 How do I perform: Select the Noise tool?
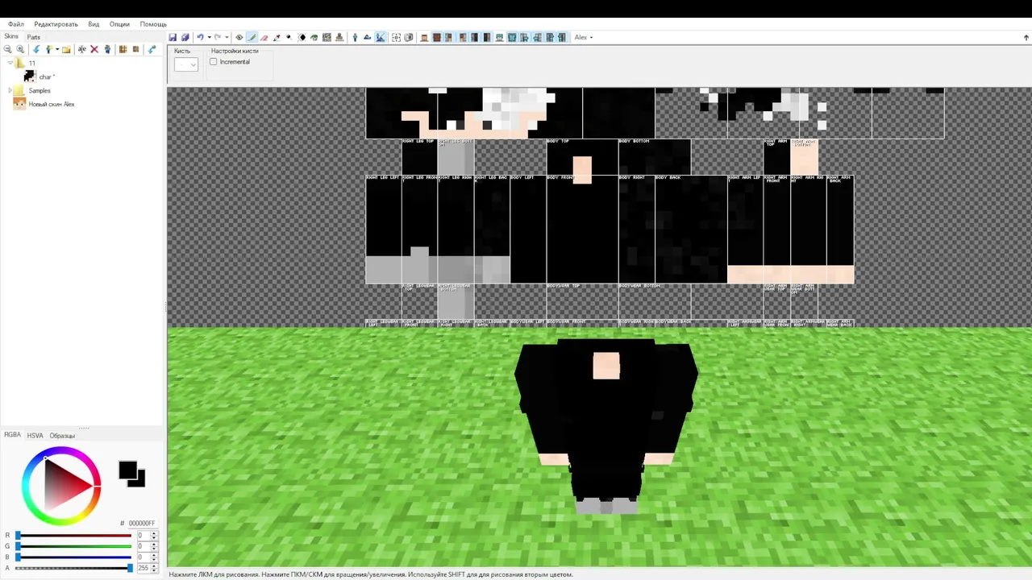pyautogui.click(x=327, y=37)
